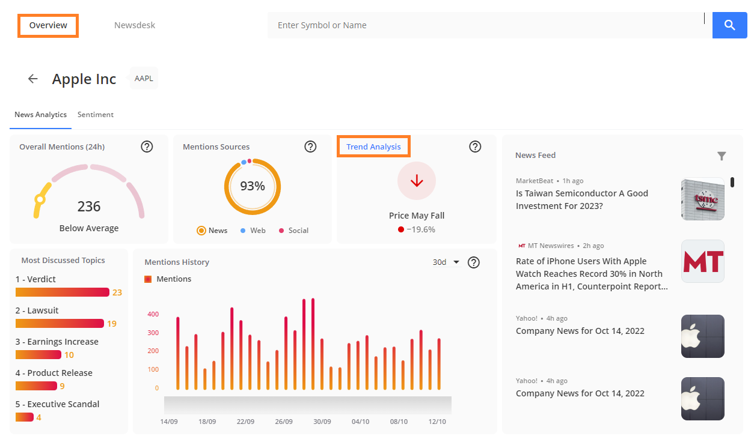Click the blue search magnifier button
Image resolution: width=754 pixels, height=448 pixels.
(x=729, y=25)
